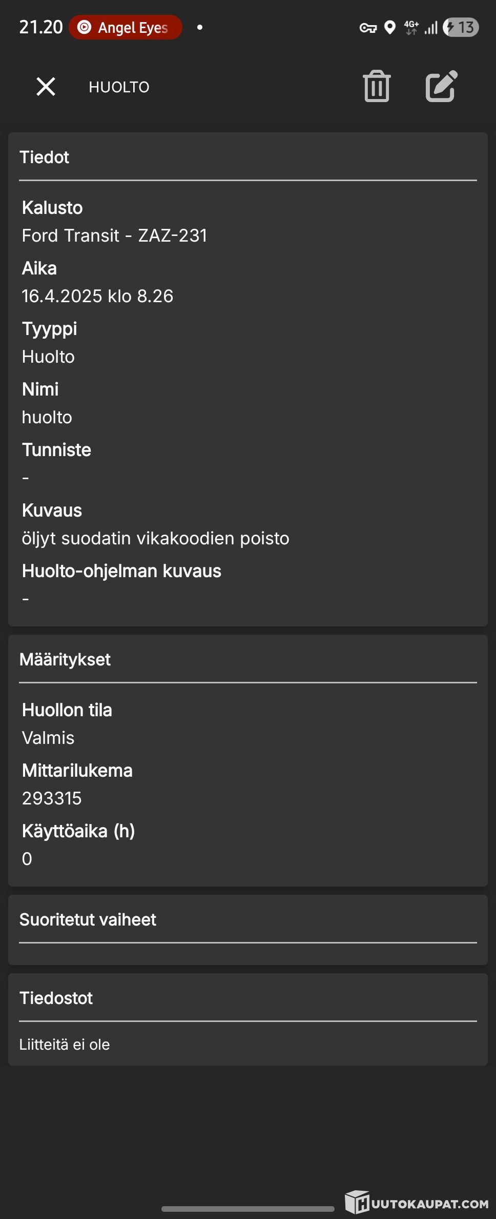Tap the 4G+ signal strength icon

[421, 27]
